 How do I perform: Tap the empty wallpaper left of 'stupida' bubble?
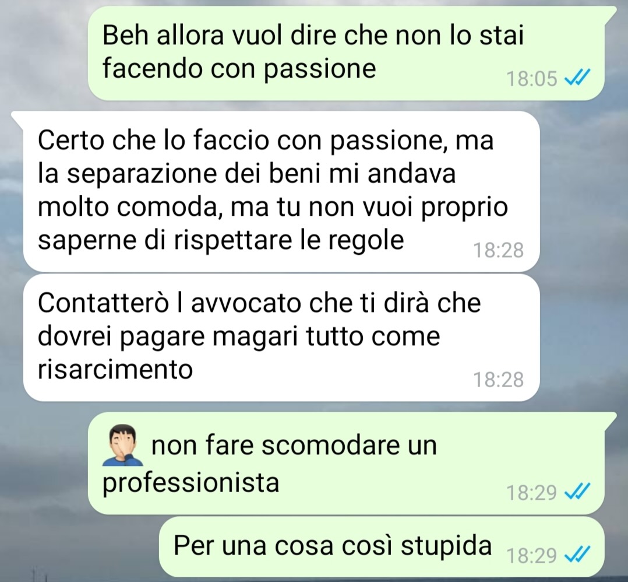(80, 547)
